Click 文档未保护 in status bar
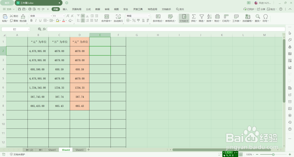 (x=17, y=154)
